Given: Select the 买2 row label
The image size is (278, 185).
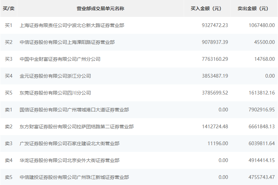Looking at the screenshot, I should click(8, 42).
